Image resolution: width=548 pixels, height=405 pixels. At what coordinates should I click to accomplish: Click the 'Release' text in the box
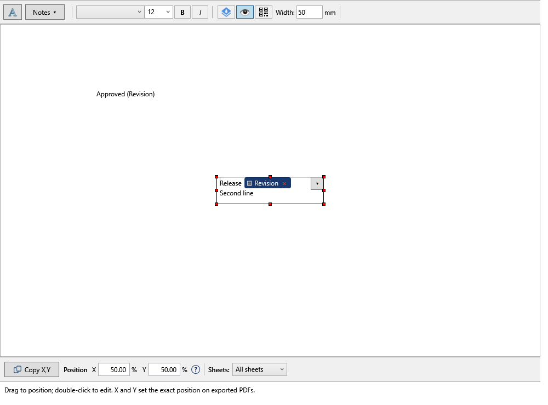(230, 183)
